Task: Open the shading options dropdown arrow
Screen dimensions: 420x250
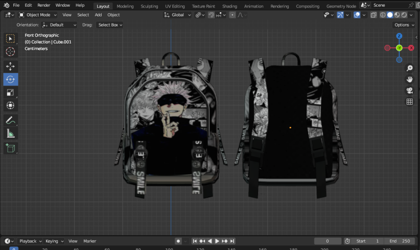Action: [x=411, y=15]
